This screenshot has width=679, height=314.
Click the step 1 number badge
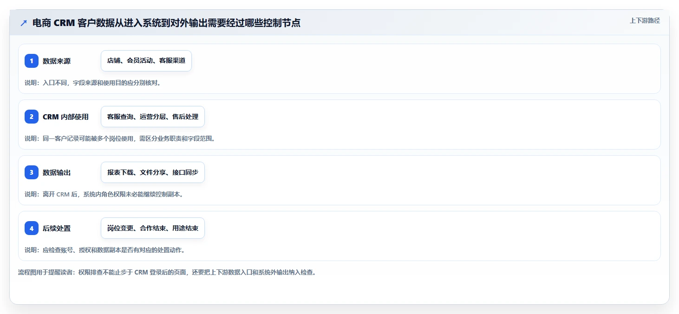[32, 61]
